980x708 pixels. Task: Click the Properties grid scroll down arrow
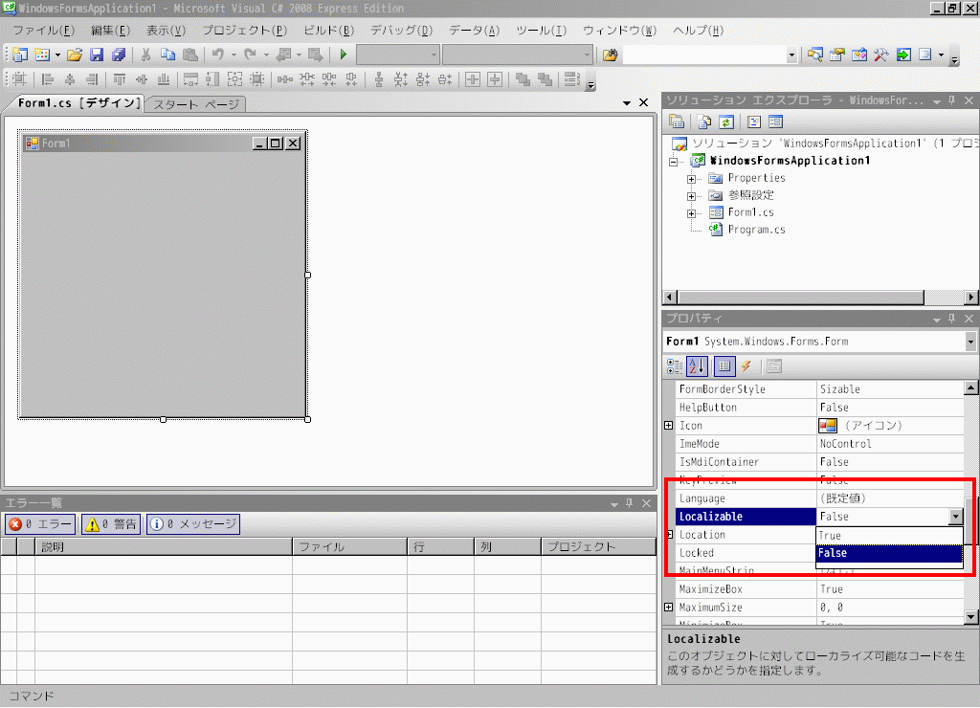[970, 617]
